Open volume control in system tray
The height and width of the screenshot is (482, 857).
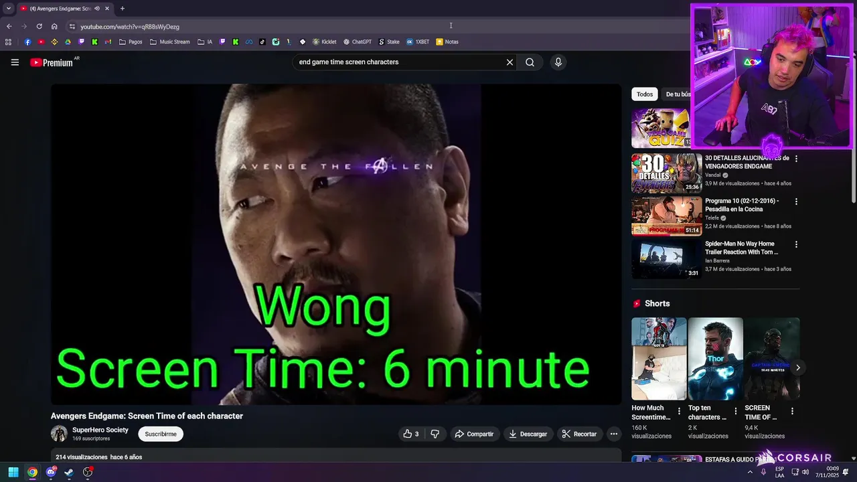coord(805,472)
